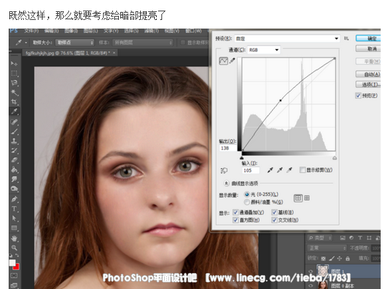The width and height of the screenshot is (384, 289).
Task: Open the Preset dropdown in Curves
Action: click(287, 39)
